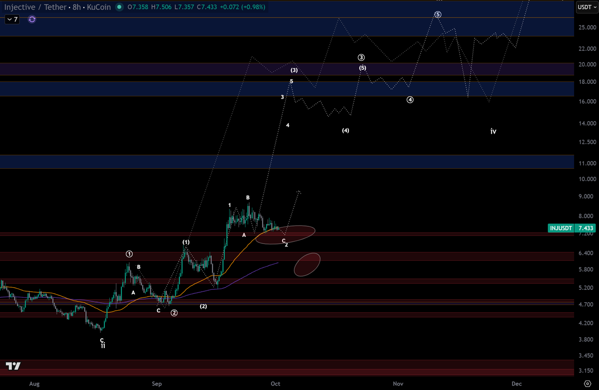Expand the collapsed 7 indicators legend
The height and width of the screenshot is (390, 599).
12,19
